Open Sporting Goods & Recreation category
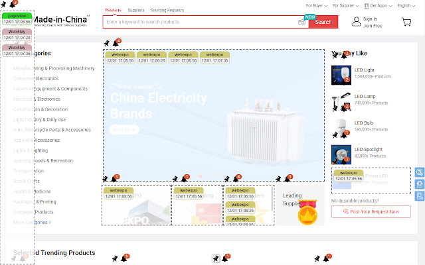The height and width of the screenshot is (265, 425). coord(42,161)
